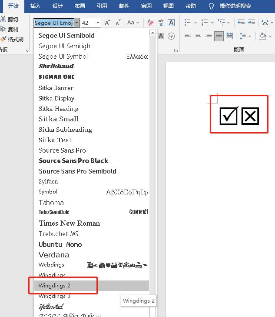Open the font size dropdown arrow
The width and height of the screenshot is (275, 317).
coord(98,23)
